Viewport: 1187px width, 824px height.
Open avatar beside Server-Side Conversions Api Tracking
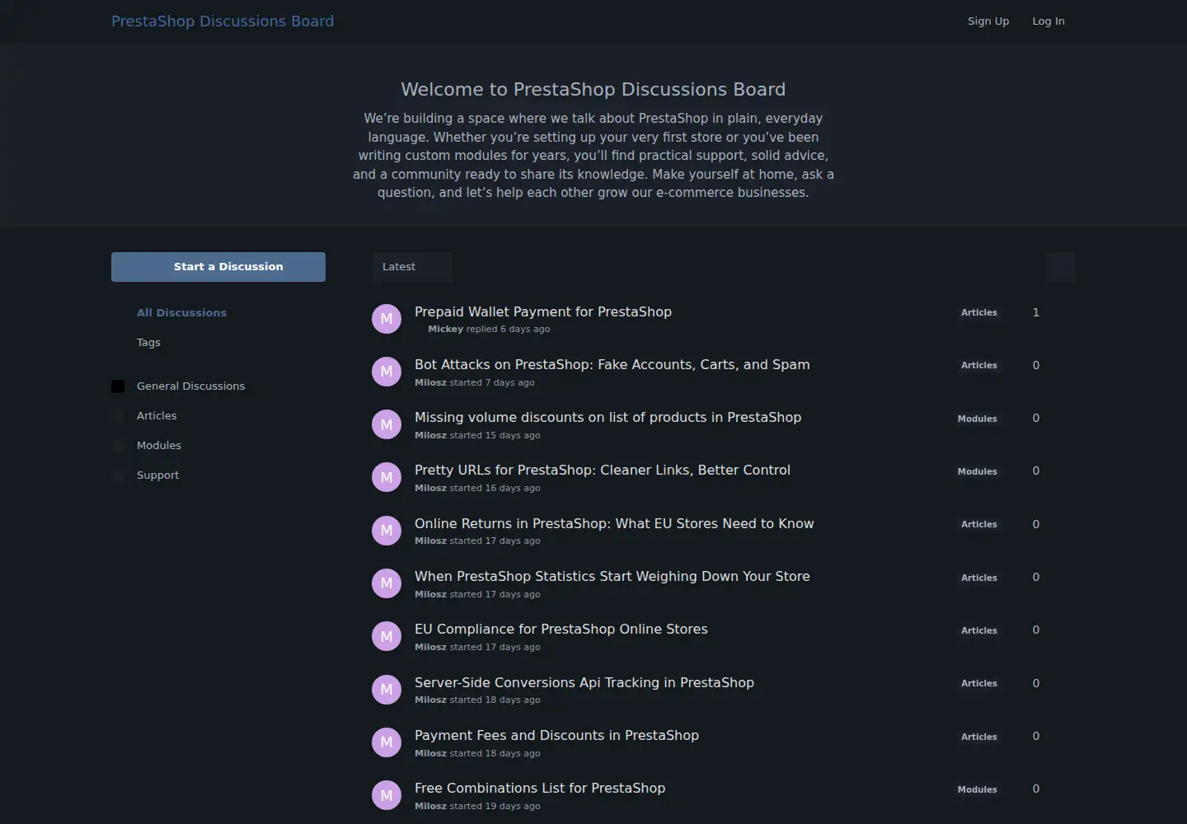(x=387, y=689)
